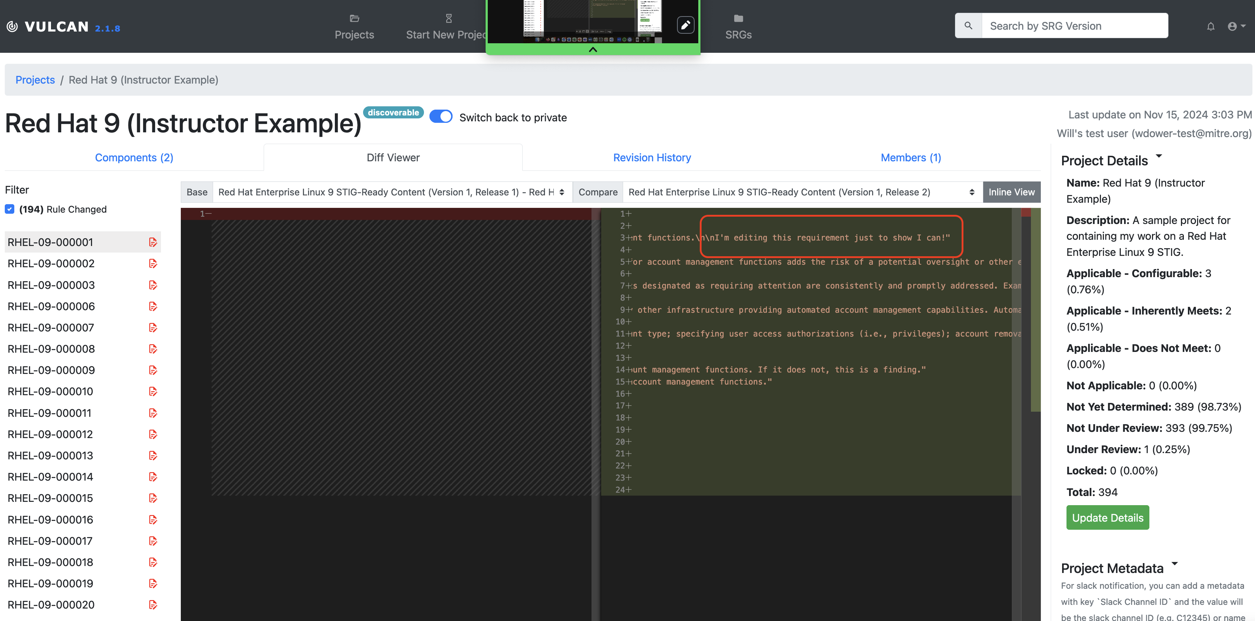
Task: Open the Components (2) tab
Action: (134, 158)
